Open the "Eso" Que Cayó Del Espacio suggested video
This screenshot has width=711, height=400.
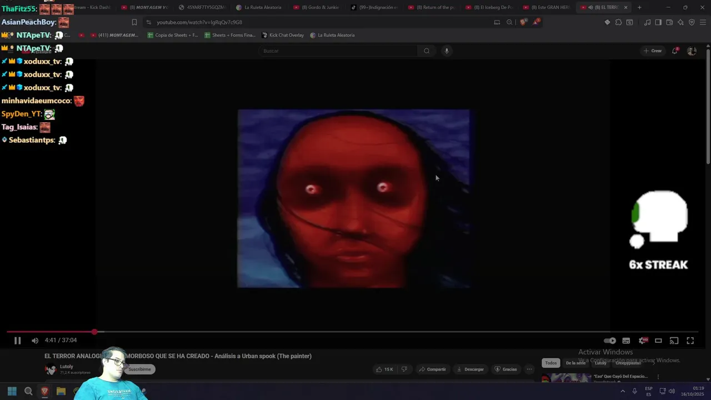tap(620, 377)
